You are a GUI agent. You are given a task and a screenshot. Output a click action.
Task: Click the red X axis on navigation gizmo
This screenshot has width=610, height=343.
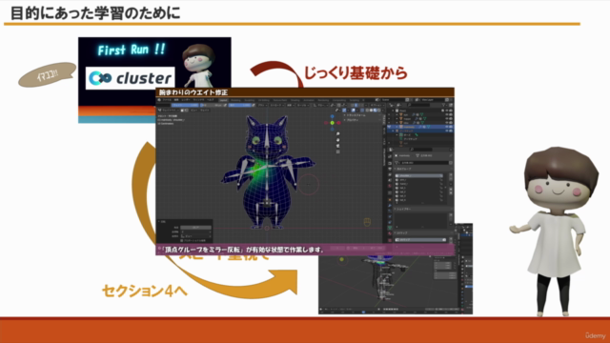[338, 123]
